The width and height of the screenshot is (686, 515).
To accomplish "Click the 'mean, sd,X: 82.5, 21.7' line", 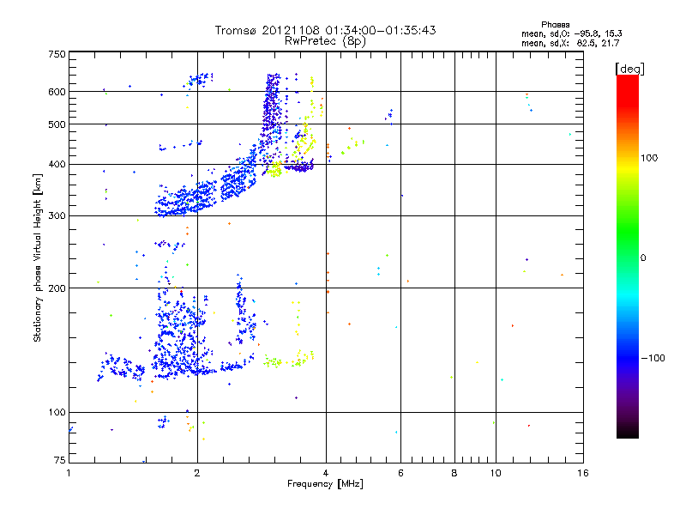I will tap(570, 44).
